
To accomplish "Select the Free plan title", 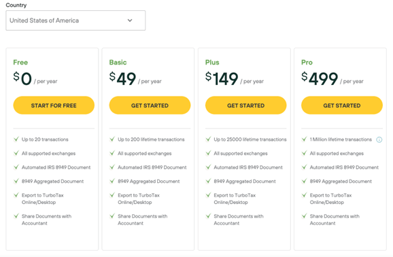I will [x=20, y=63].
